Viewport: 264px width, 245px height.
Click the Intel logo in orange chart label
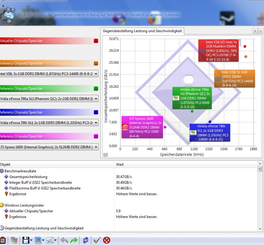(218, 78)
